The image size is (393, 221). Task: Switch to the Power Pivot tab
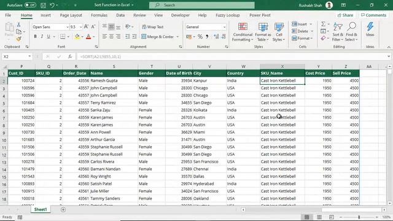tap(260, 15)
